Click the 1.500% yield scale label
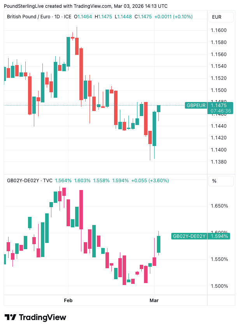This screenshot has height=329, width=239. (219, 286)
